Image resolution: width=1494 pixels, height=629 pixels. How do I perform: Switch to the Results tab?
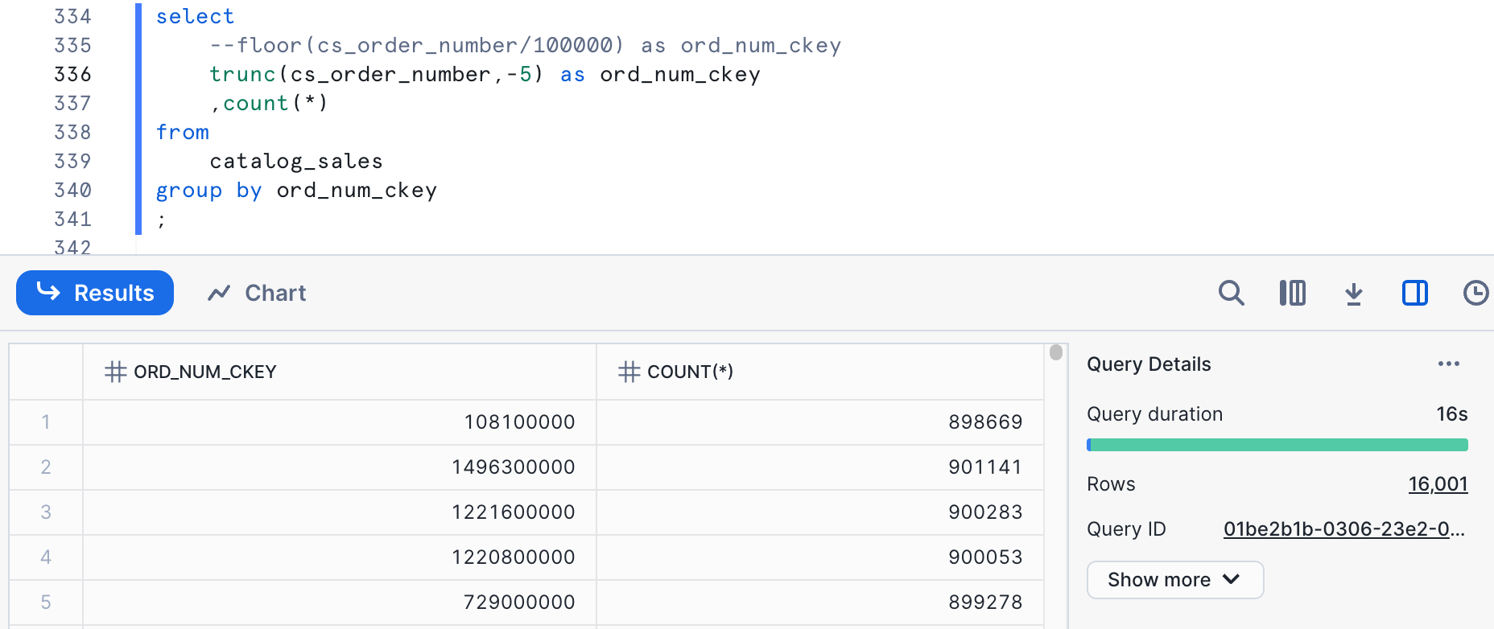click(x=95, y=293)
